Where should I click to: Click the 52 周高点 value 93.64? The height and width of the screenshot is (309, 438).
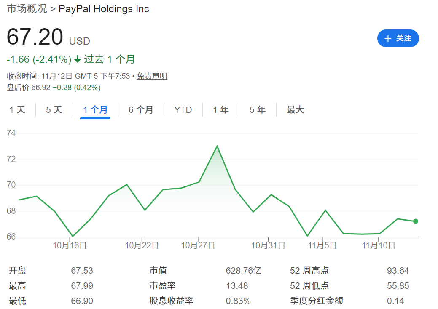click(x=397, y=270)
